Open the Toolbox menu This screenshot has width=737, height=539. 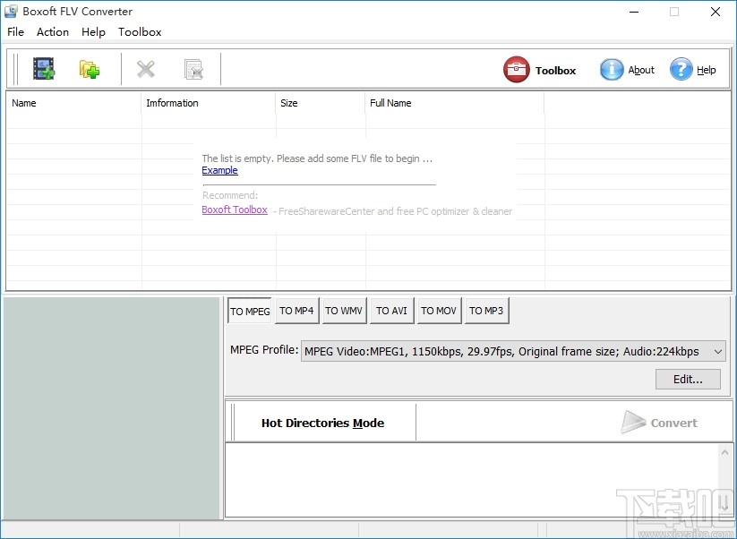point(140,31)
